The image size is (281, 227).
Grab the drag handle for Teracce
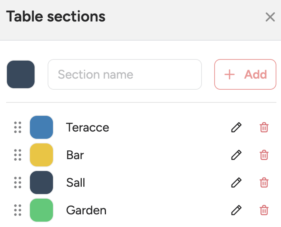point(18,127)
